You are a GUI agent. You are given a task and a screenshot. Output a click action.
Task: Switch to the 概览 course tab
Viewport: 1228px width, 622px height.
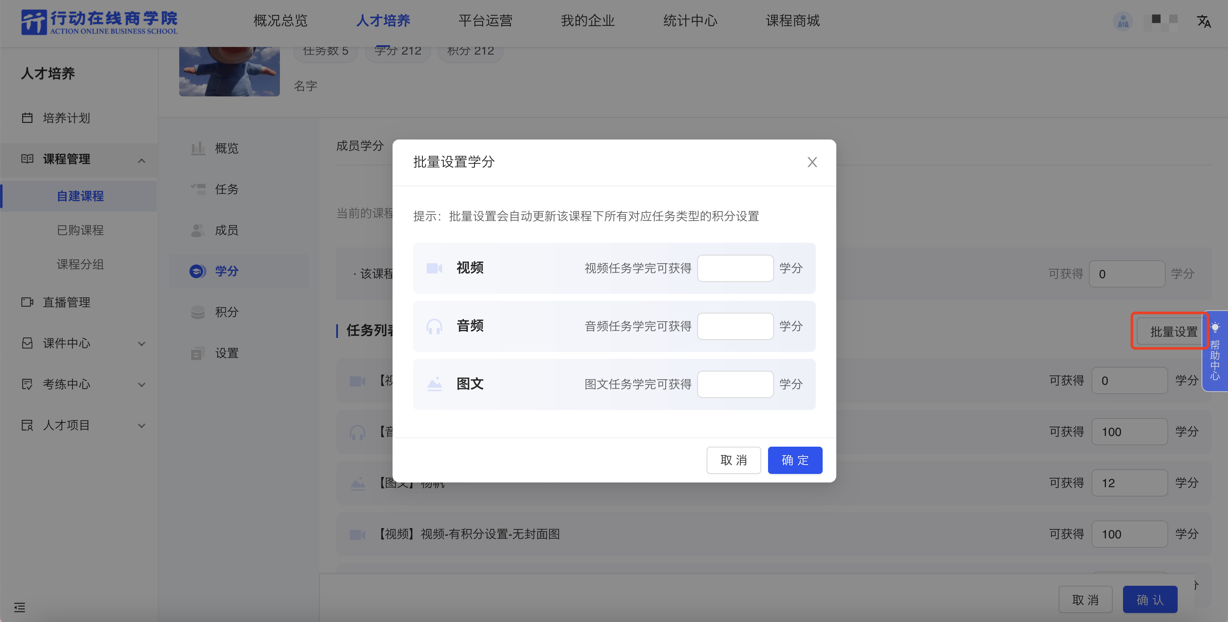point(239,148)
